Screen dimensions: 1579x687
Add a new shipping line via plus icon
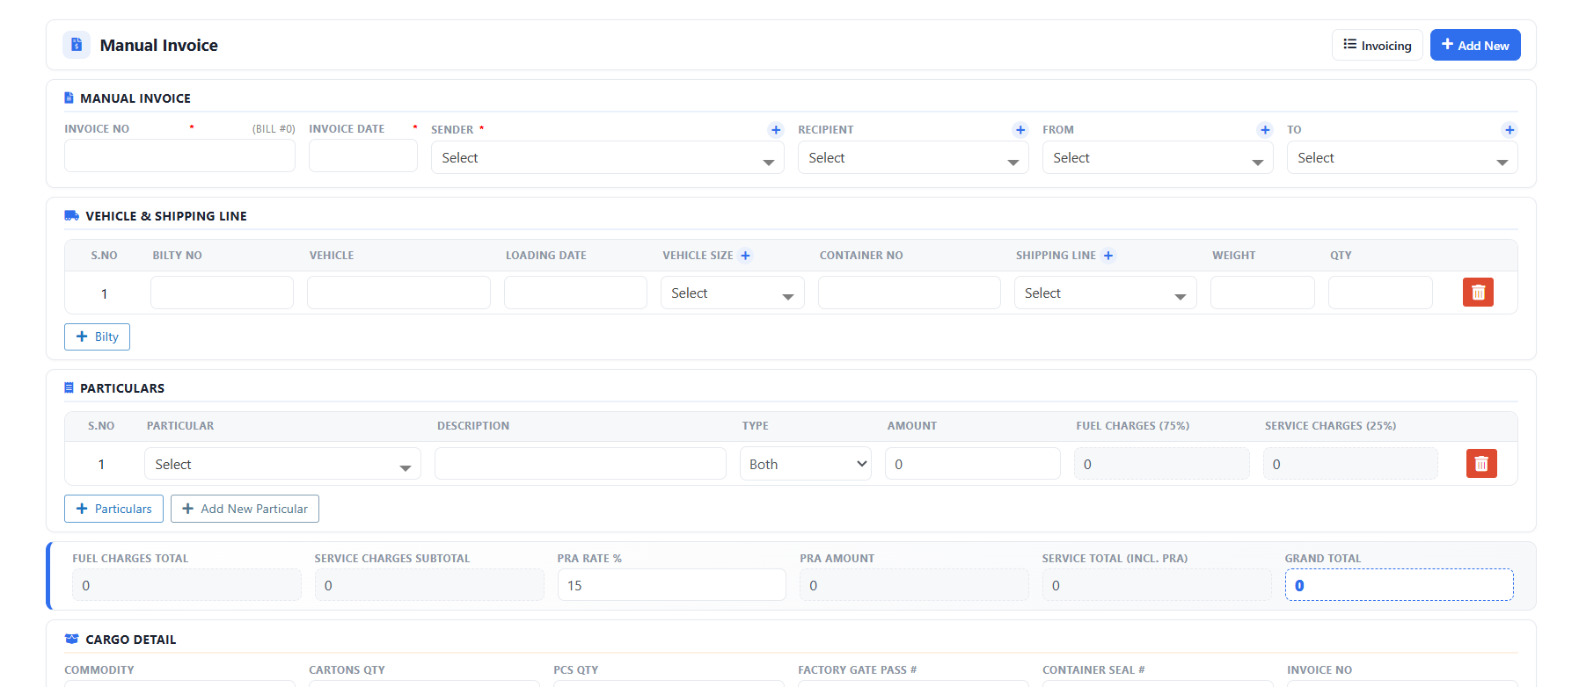point(1108,256)
